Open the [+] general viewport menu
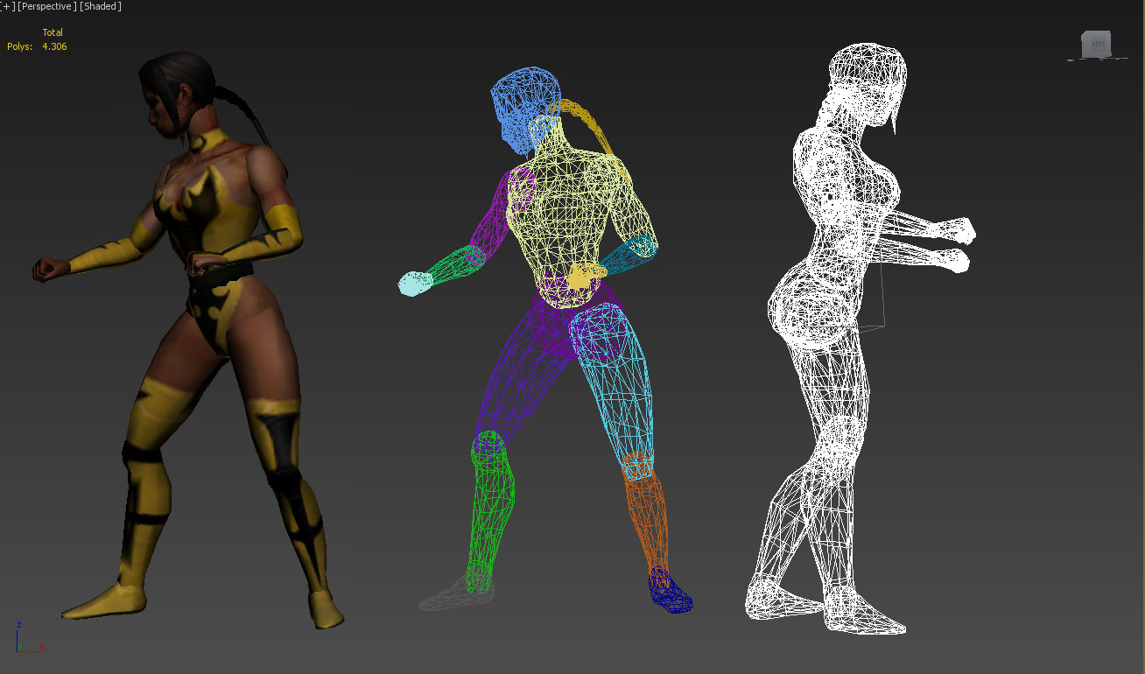 coord(8,6)
